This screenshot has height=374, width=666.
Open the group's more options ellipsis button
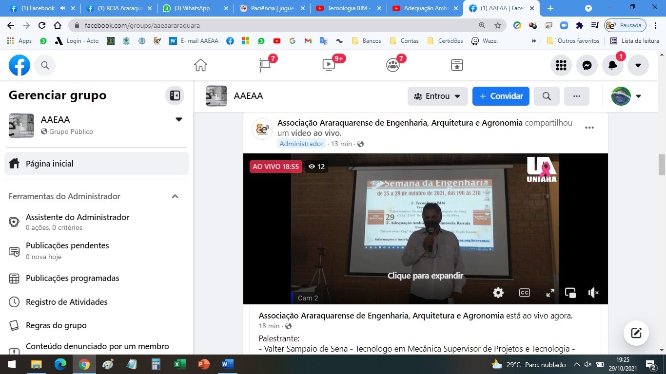577,96
